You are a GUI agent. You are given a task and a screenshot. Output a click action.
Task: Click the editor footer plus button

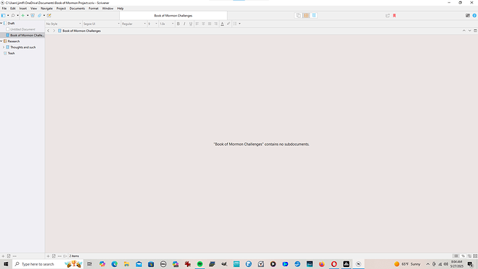(48, 257)
